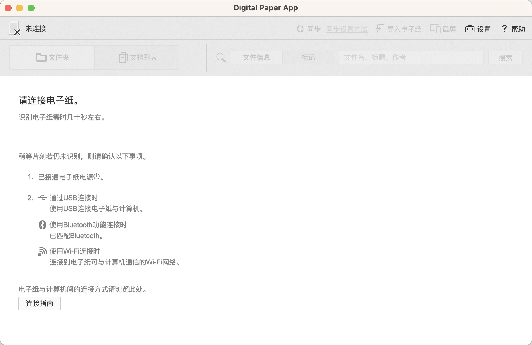Click the screen capture icon

point(435,29)
